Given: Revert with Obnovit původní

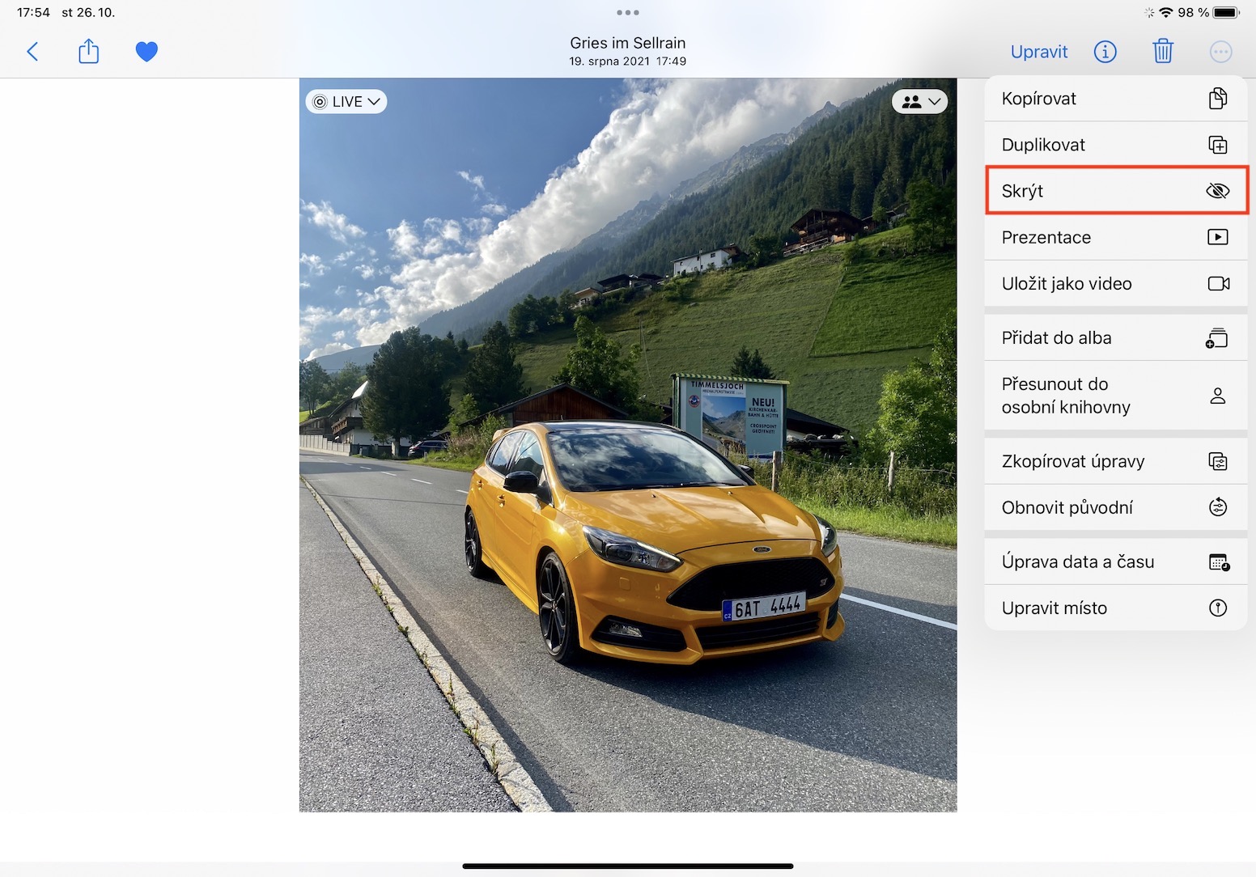Looking at the screenshot, I should coord(1116,507).
